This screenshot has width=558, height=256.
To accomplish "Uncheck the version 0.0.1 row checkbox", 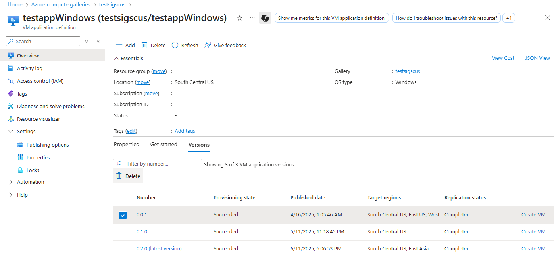I will pos(123,215).
